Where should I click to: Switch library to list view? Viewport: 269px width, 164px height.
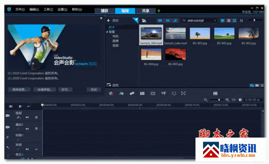click(229, 21)
